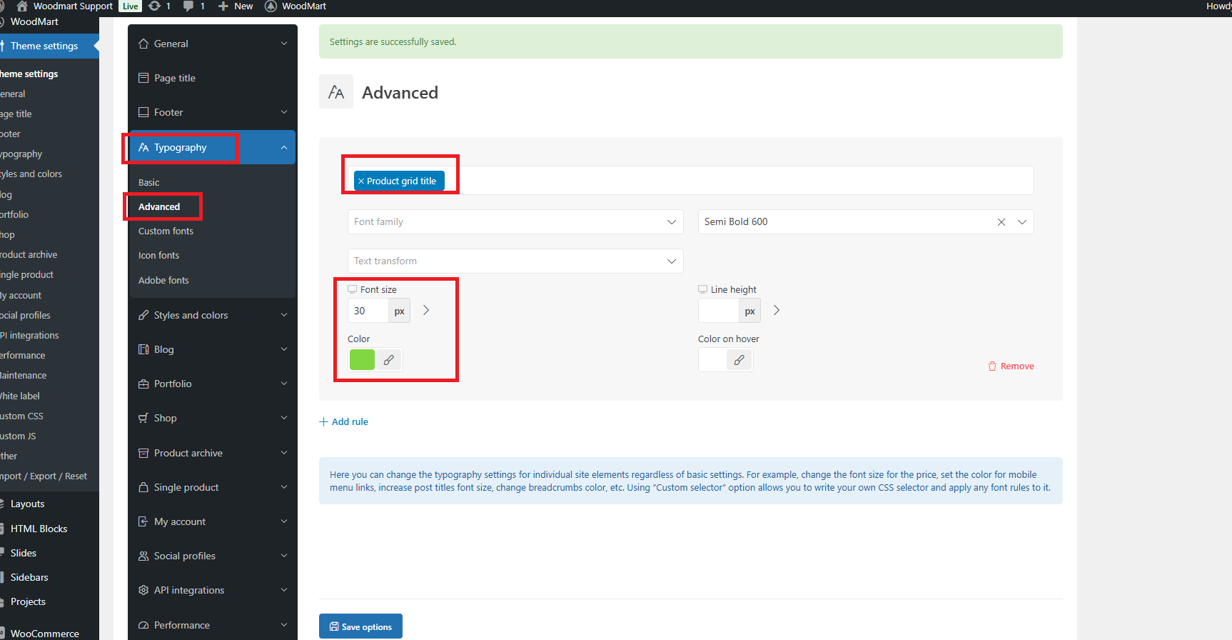Open HTML Blocks in WordPress sidebar

click(39, 529)
